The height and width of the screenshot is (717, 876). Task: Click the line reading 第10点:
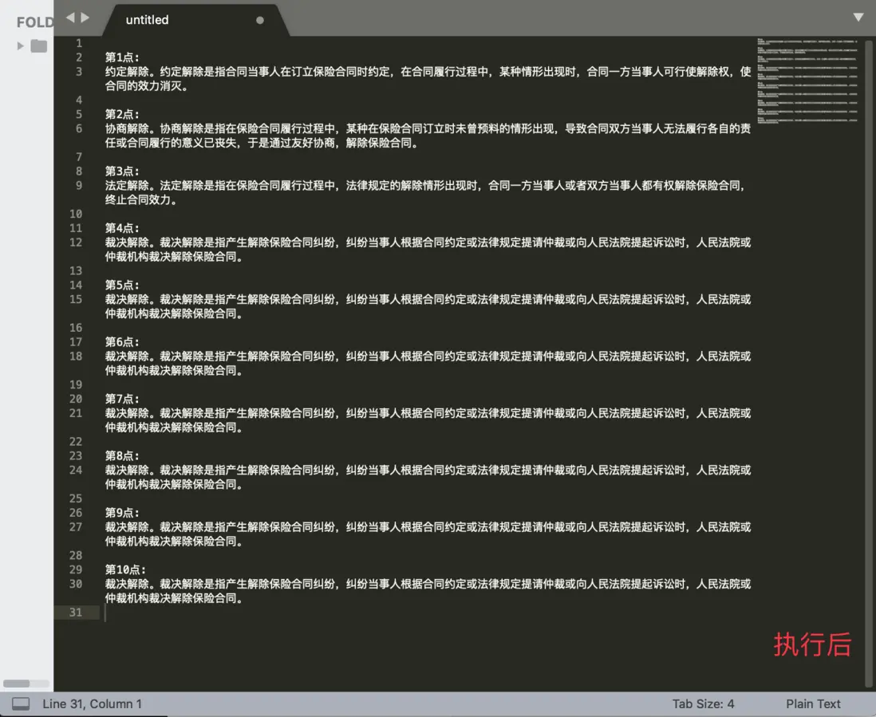[126, 569]
